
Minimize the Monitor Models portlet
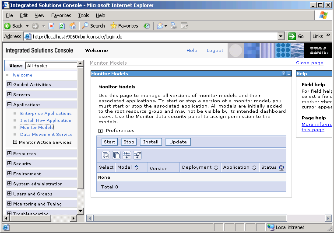point(289,74)
